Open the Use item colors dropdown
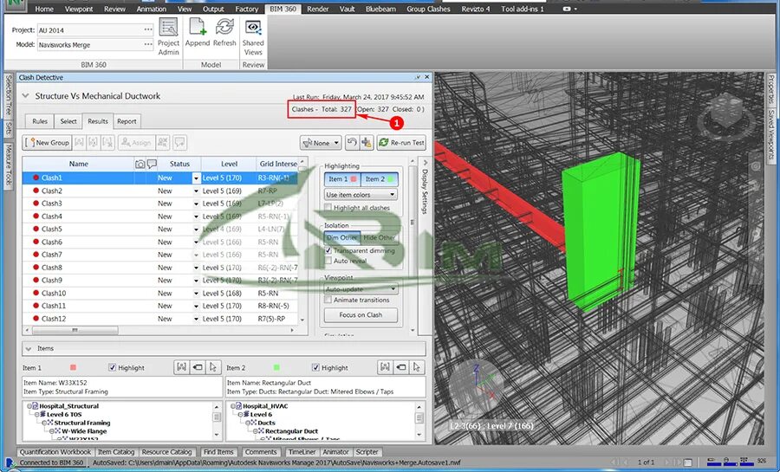780x472 pixels. coord(361,195)
